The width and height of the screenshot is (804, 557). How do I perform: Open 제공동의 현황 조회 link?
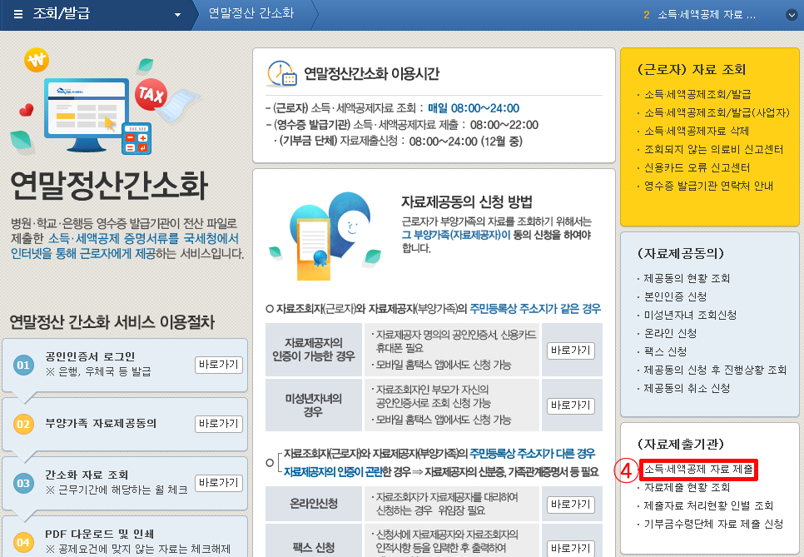687,278
